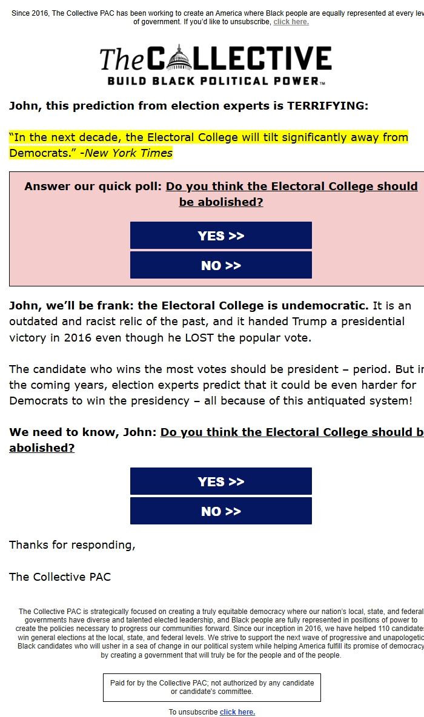Click the TERRIFYING prediction headline
The height and width of the screenshot is (717, 424).
click(x=188, y=106)
